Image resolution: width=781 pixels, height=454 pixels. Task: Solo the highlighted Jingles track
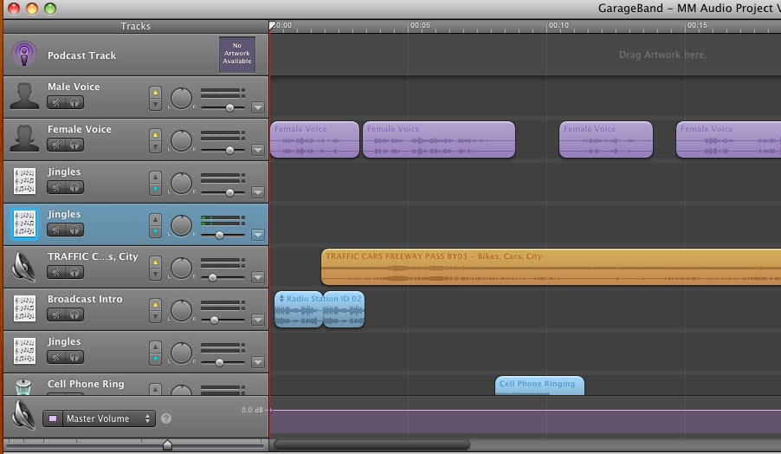coord(74,230)
